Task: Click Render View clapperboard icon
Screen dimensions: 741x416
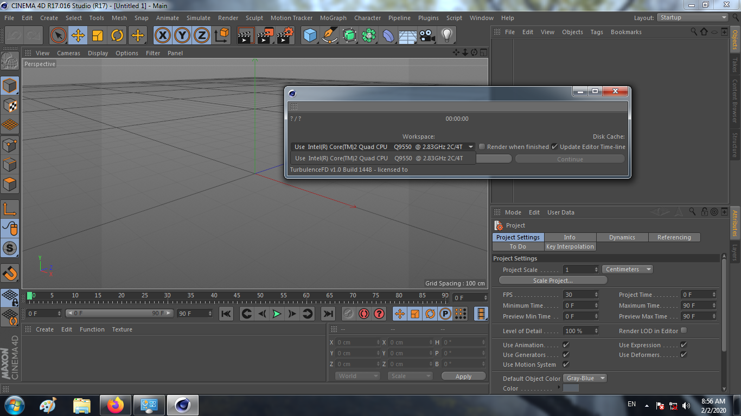Action: tap(246, 36)
